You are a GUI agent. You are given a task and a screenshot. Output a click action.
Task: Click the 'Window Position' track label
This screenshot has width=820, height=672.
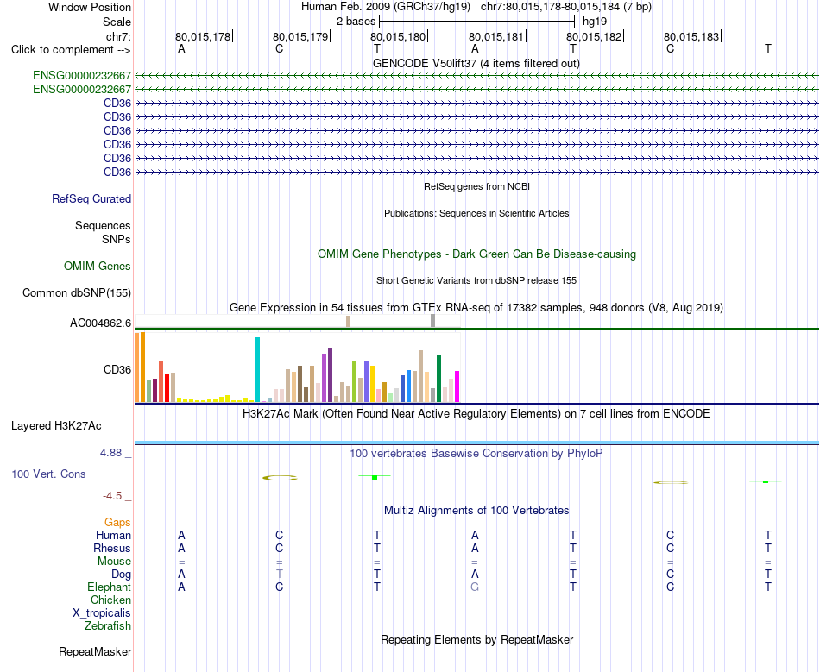(x=90, y=7)
